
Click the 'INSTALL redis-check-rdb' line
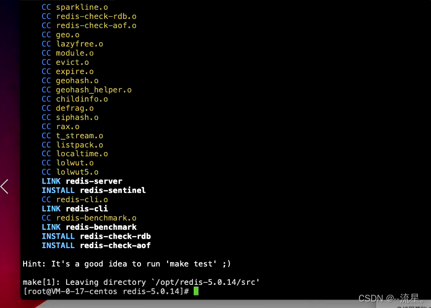(96, 237)
